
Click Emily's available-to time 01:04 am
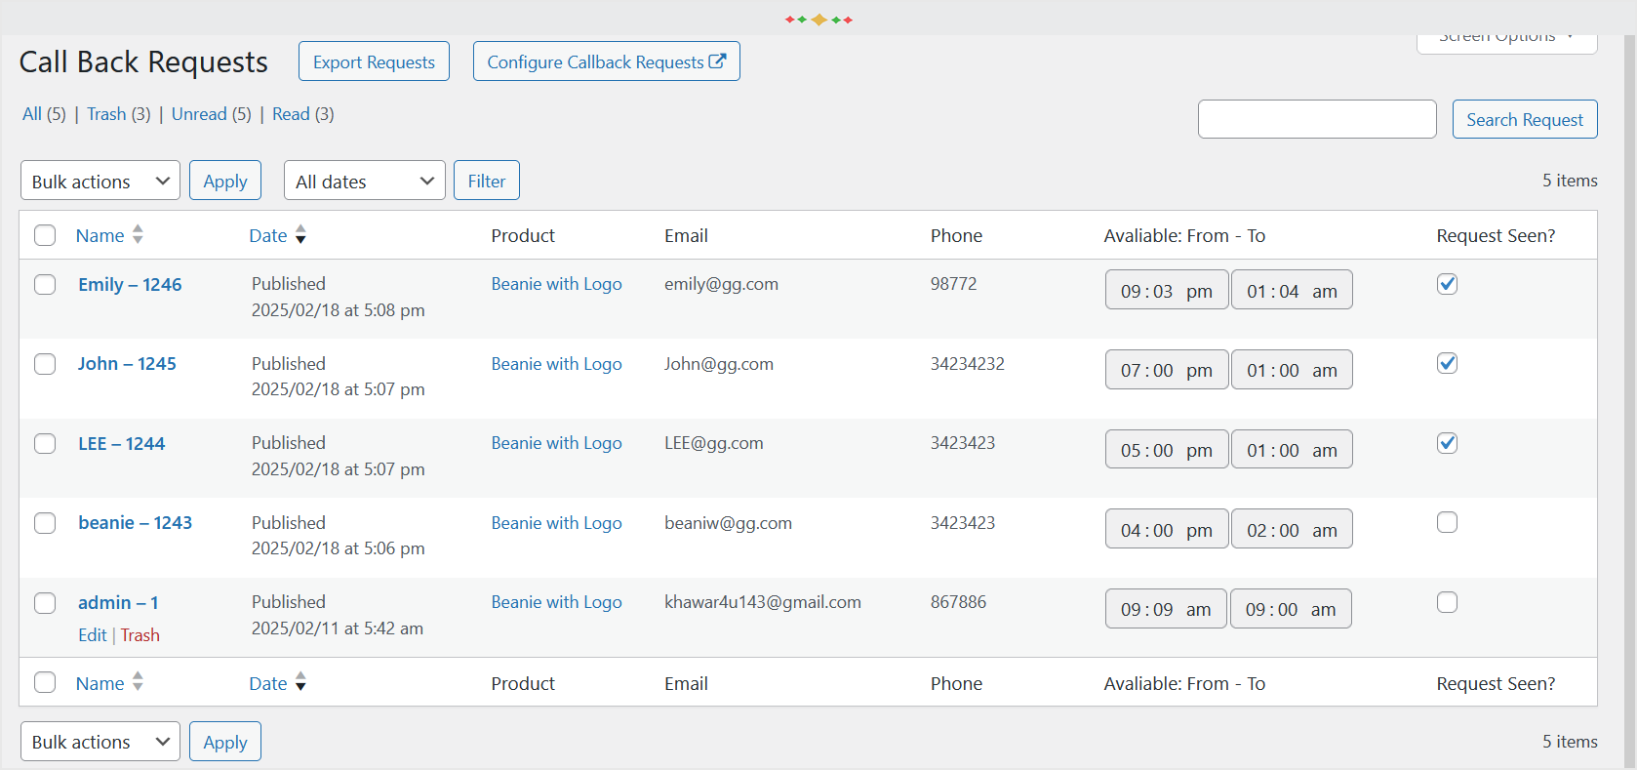1292,290
